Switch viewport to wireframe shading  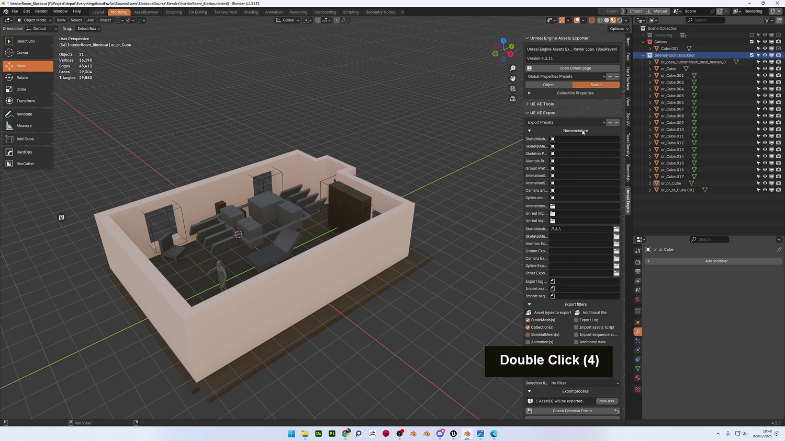(600, 20)
